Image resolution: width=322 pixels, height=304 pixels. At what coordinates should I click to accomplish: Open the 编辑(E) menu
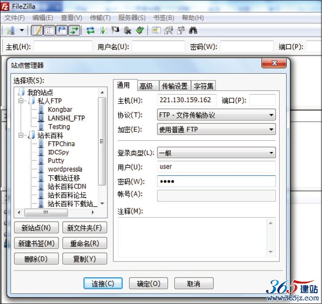coord(43,18)
